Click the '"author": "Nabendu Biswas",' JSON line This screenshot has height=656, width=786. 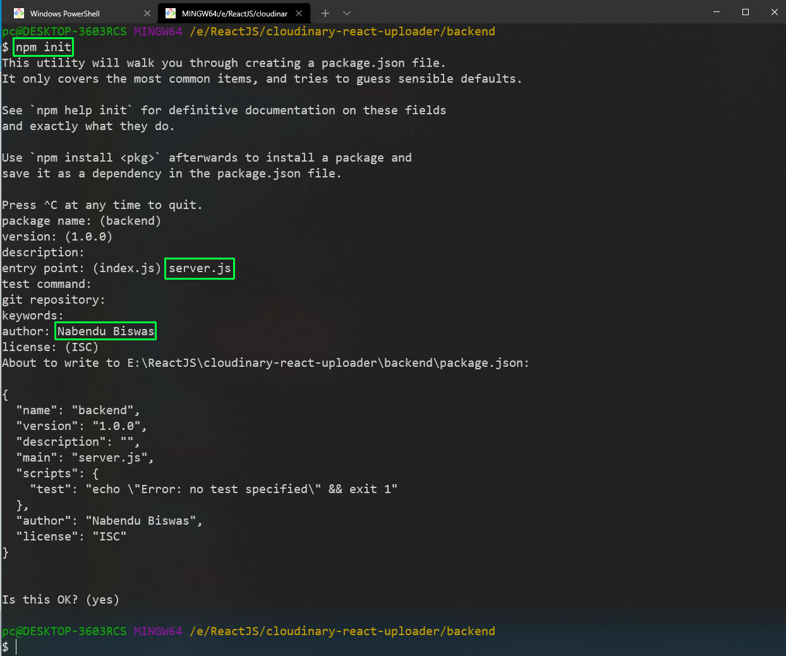click(109, 521)
